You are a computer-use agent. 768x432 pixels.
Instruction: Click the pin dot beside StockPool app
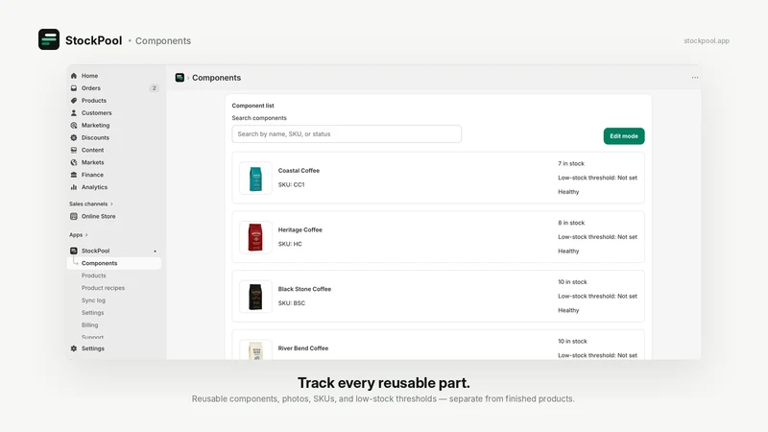[156, 252]
